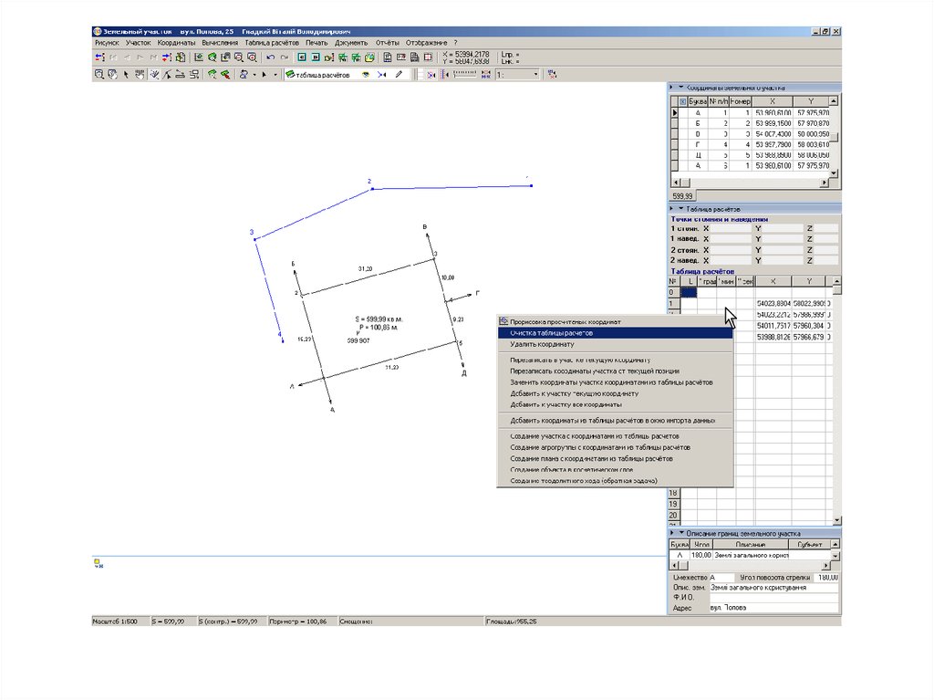Click the Undo arrow in the top toolbar

pyautogui.click(x=270, y=57)
